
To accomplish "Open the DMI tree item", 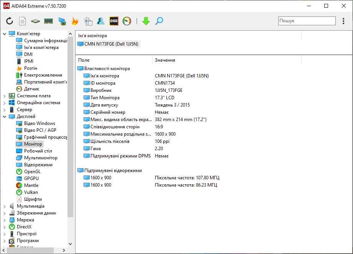I will (25, 54).
